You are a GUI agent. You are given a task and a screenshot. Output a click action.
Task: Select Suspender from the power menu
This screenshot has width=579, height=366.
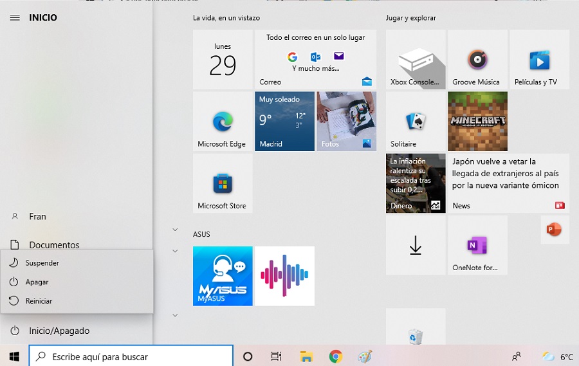tap(42, 263)
